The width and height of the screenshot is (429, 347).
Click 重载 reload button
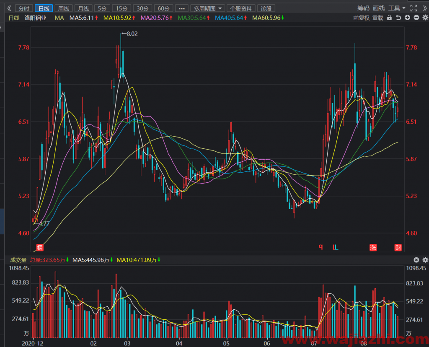click(378, 18)
